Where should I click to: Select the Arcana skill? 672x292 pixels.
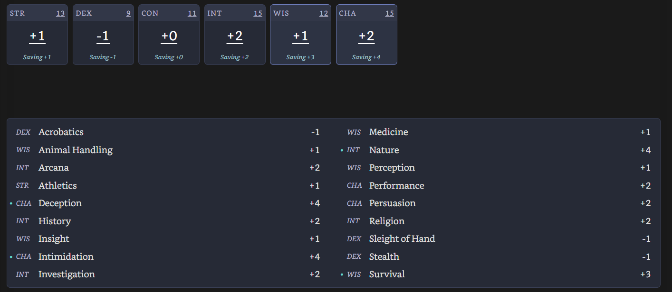click(54, 168)
